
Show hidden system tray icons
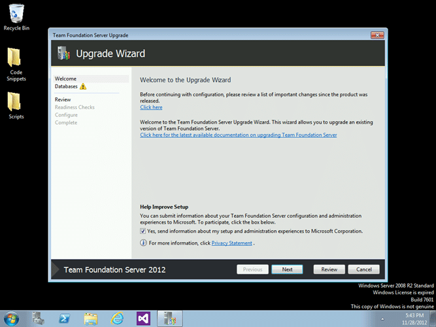point(382,319)
